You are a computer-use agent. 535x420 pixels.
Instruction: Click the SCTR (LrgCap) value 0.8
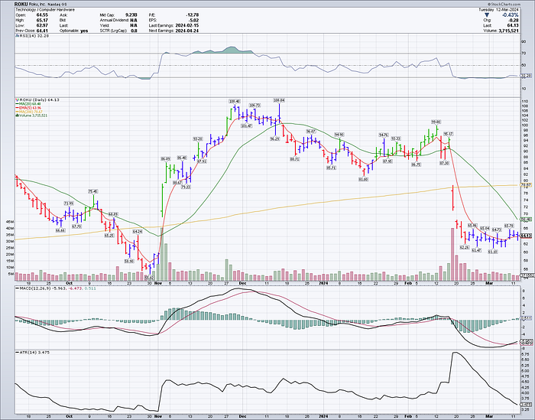pos(134,31)
